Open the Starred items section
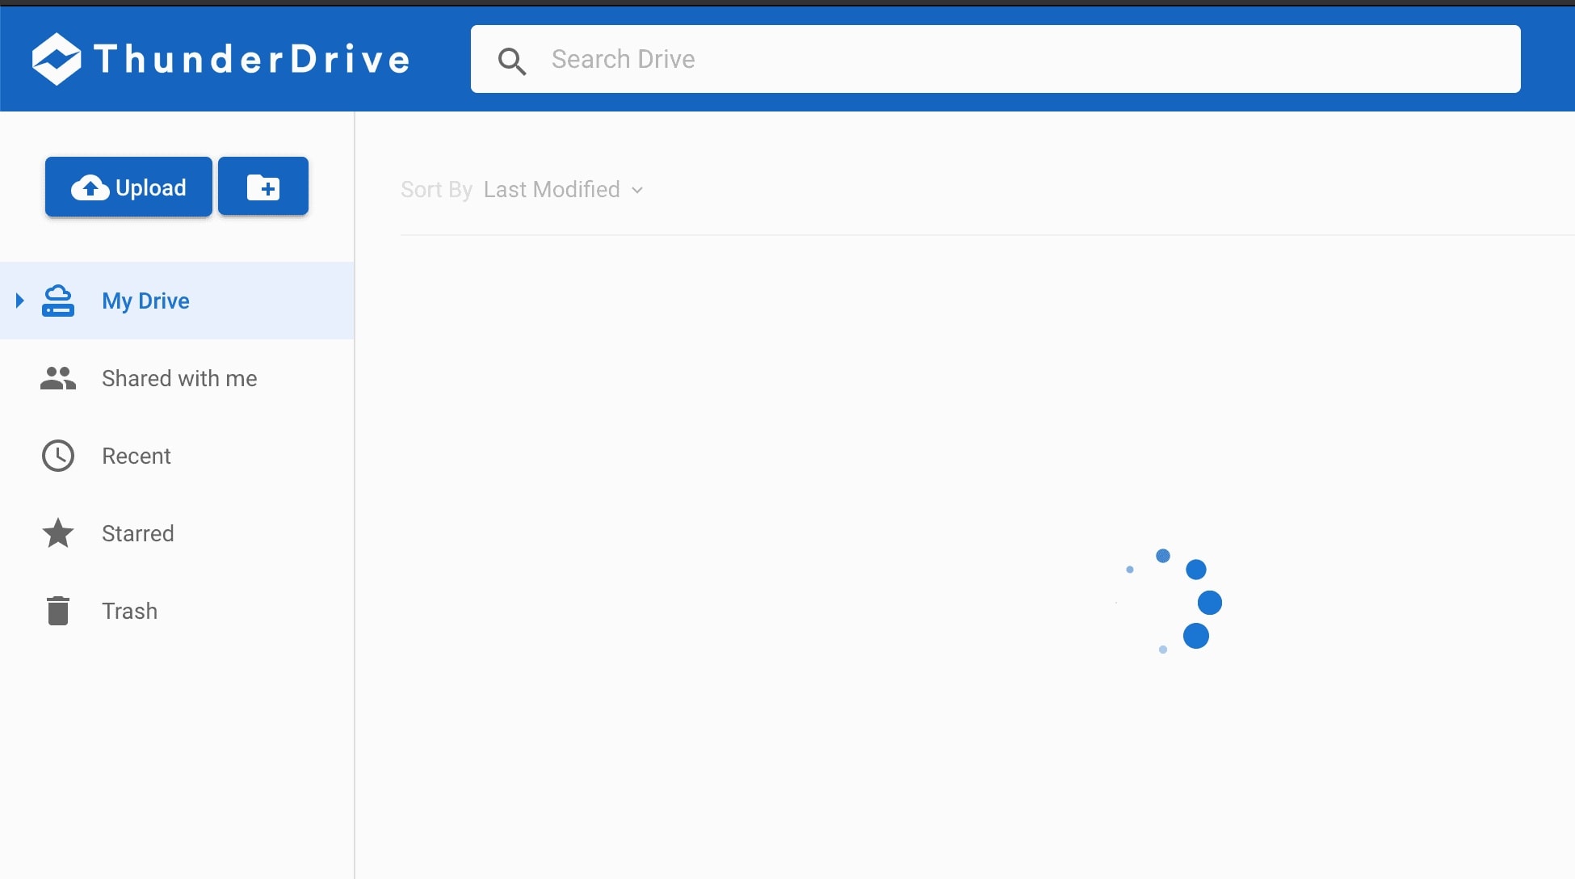The image size is (1575, 879). (177, 533)
